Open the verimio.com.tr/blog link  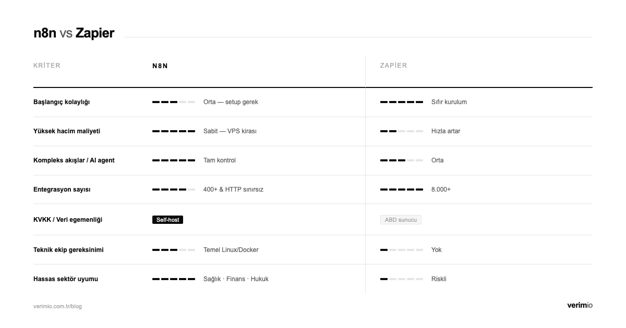tap(57, 306)
